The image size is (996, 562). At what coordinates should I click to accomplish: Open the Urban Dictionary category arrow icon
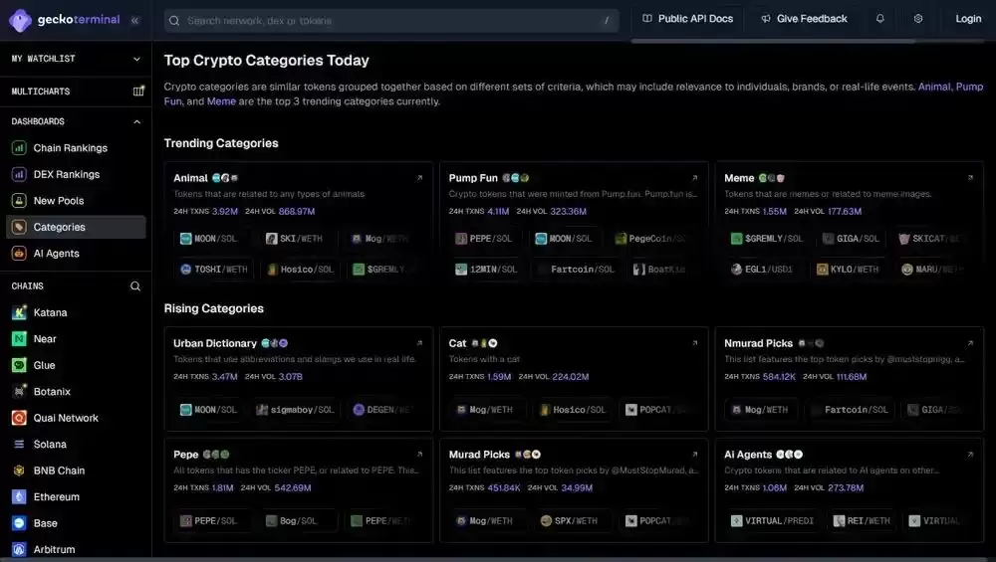click(419, 343)
